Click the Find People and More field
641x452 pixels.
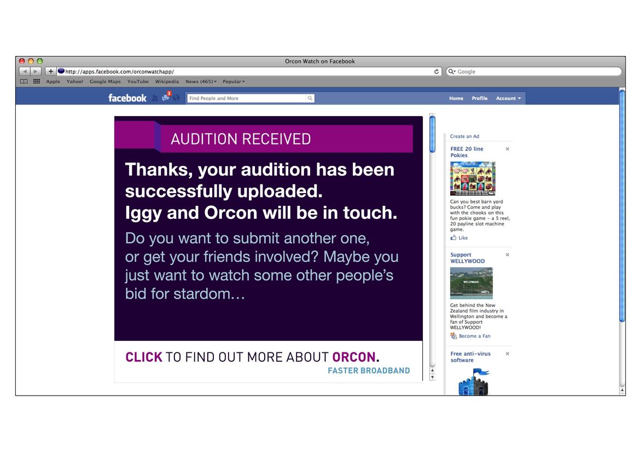tap(246, 98)
